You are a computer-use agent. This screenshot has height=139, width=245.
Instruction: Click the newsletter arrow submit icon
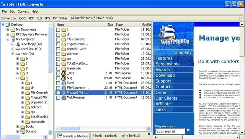(x=188, y=130)
